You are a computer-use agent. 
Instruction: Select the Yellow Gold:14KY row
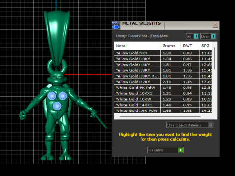[x=163, y=65]
